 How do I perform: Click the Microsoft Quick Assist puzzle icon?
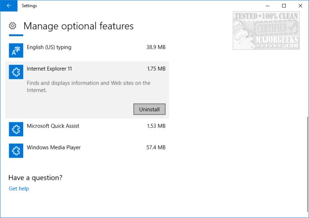point(16,129)
